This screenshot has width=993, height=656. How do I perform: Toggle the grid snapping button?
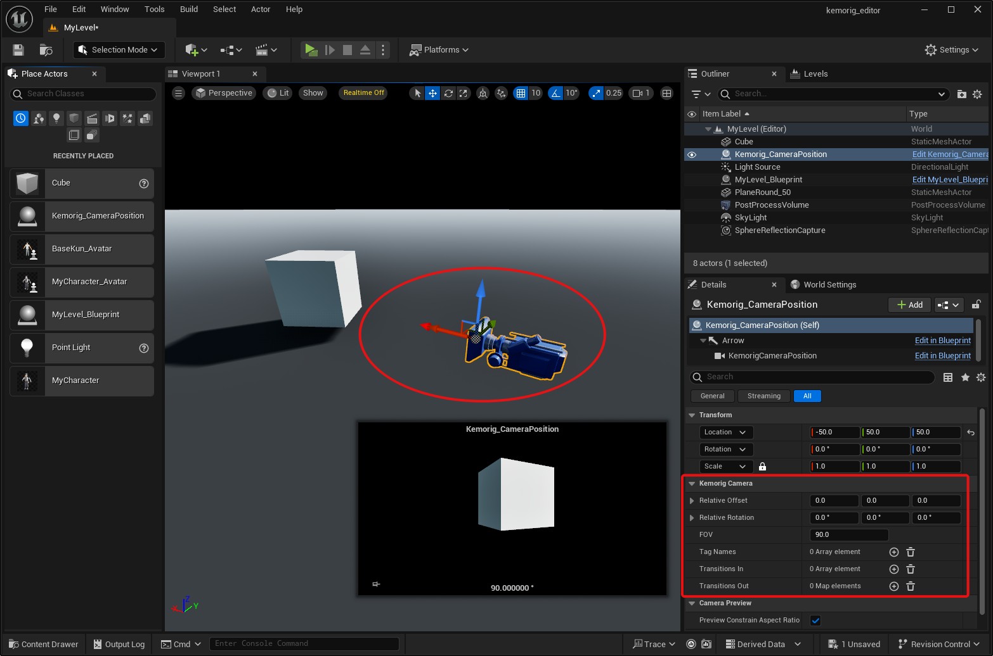521,93
